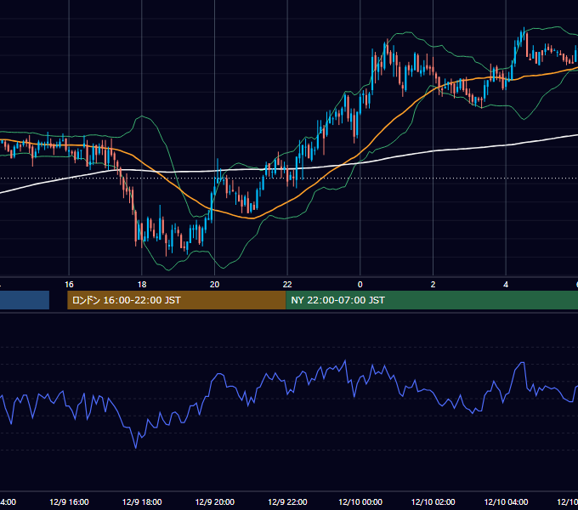Click the 22 hour label on chart axis

(287, 285)
